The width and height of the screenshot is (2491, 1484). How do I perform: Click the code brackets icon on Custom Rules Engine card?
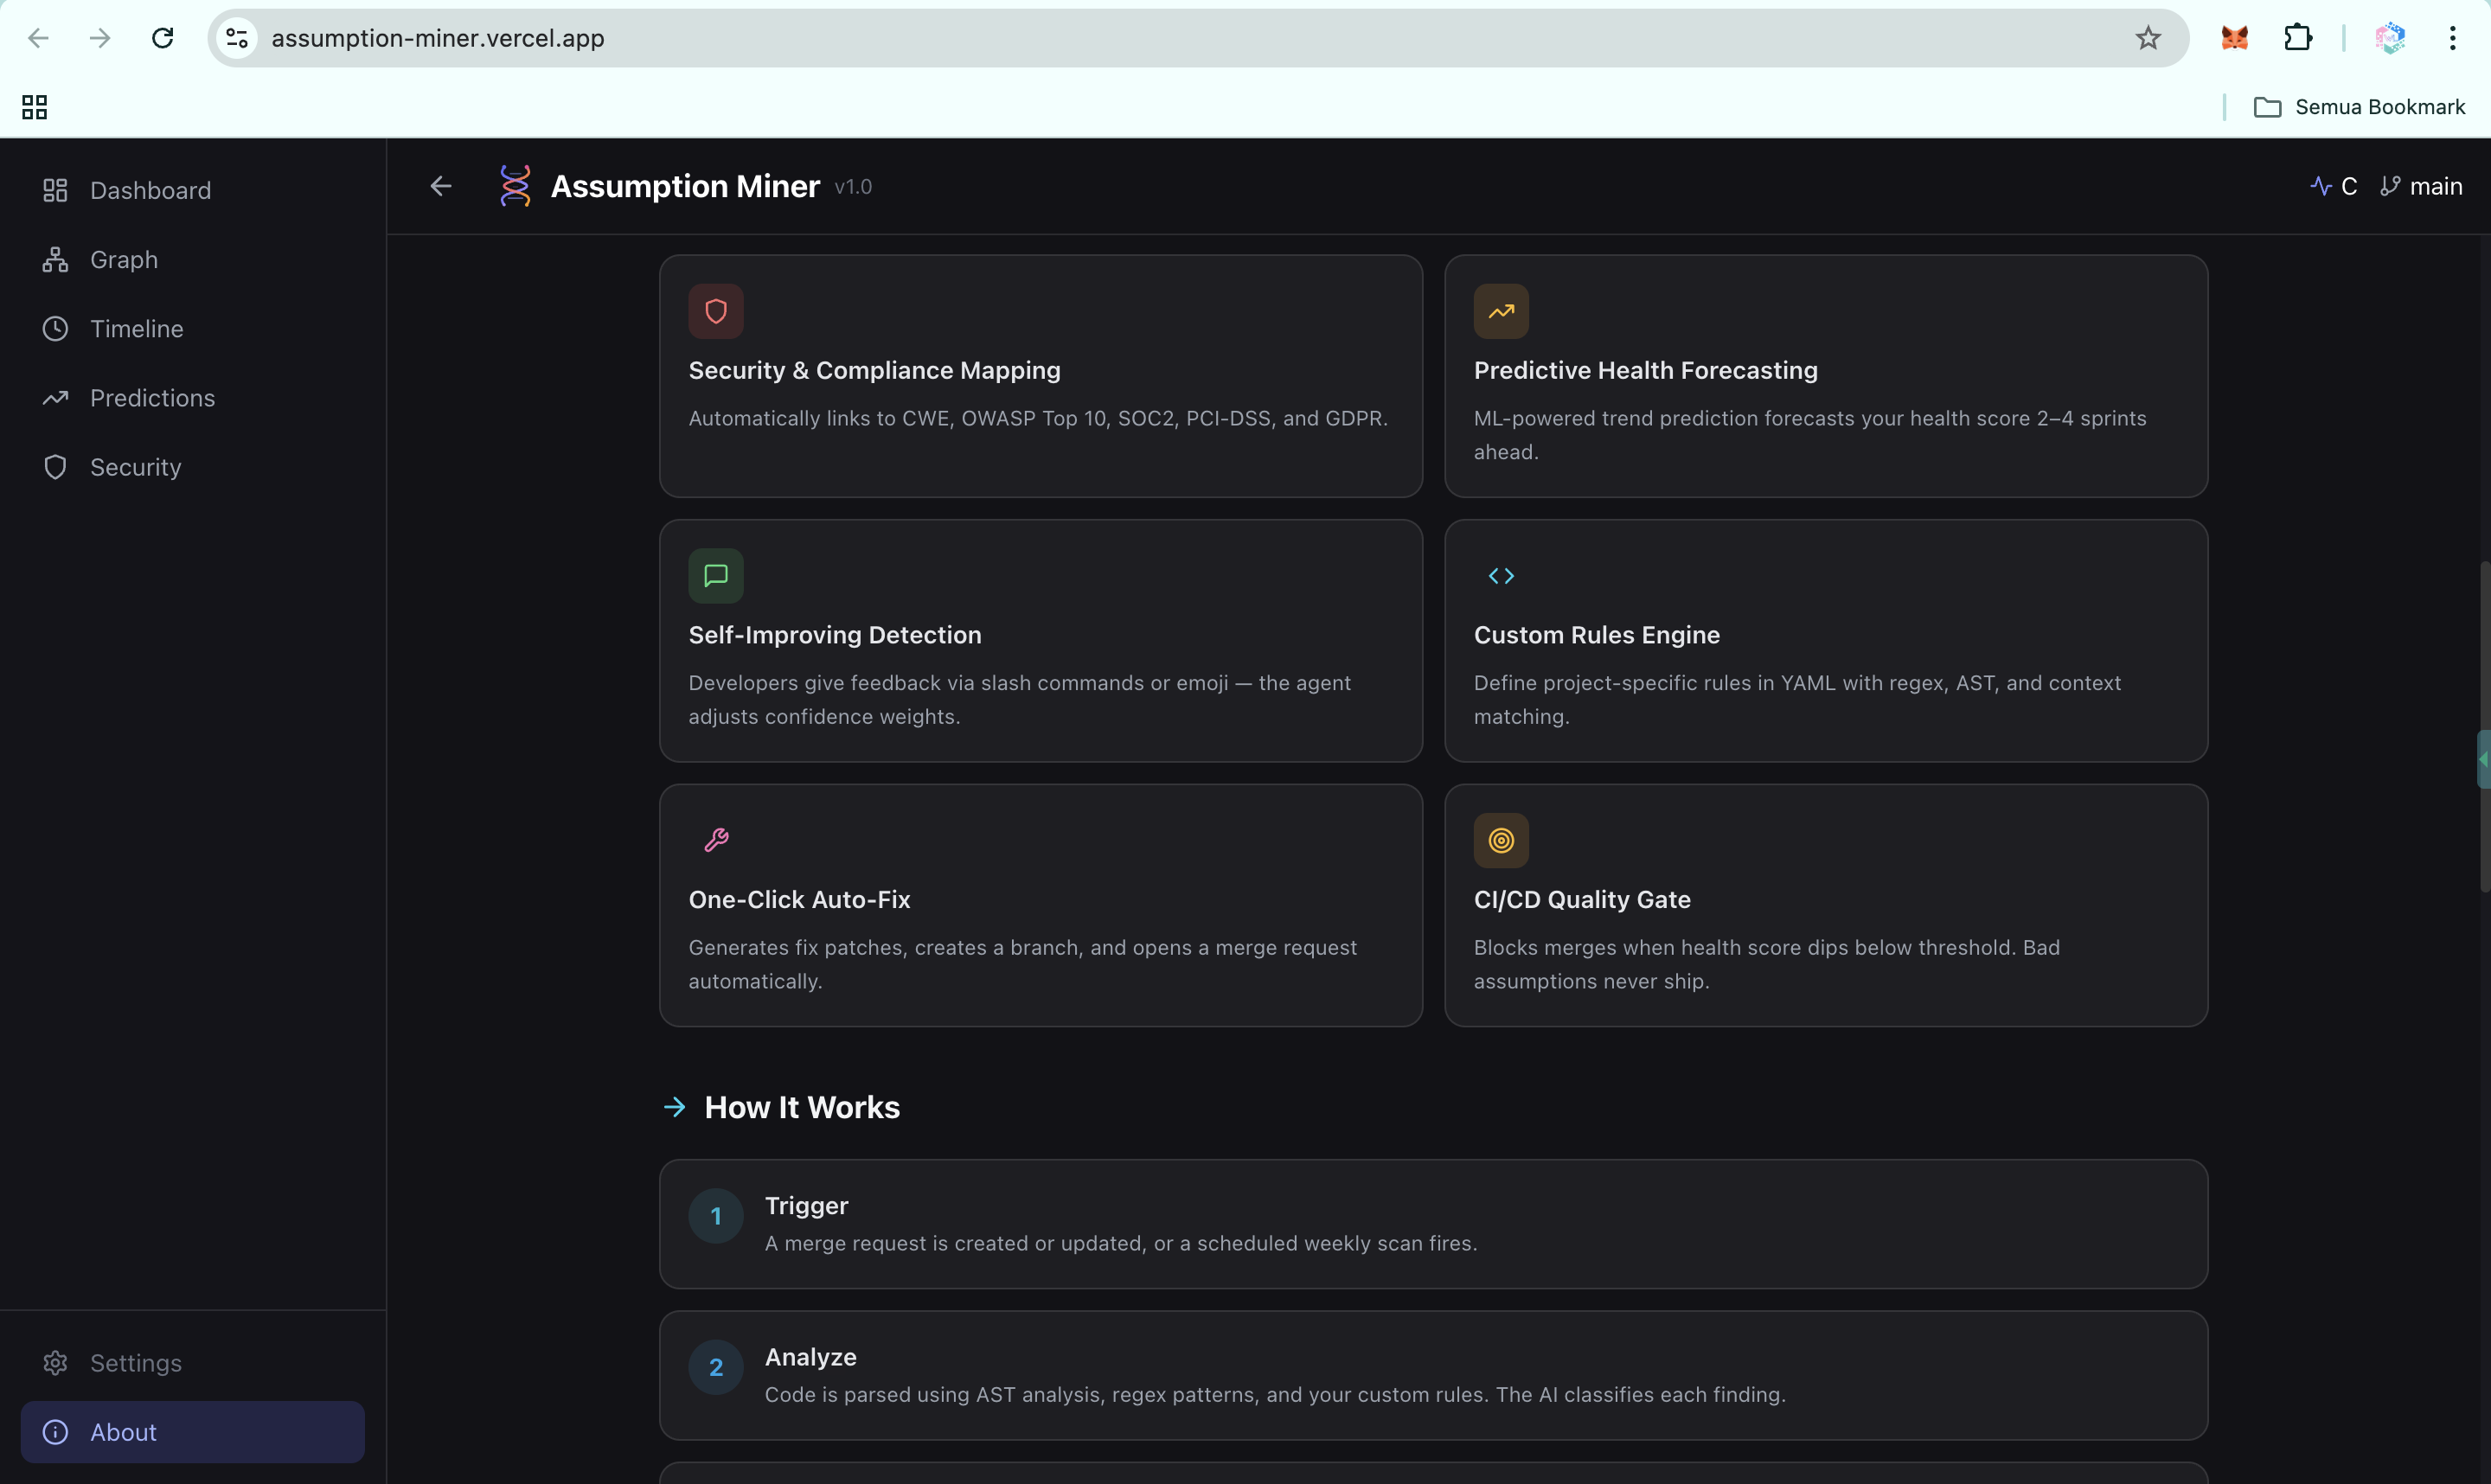click(x=1500, y=576)
